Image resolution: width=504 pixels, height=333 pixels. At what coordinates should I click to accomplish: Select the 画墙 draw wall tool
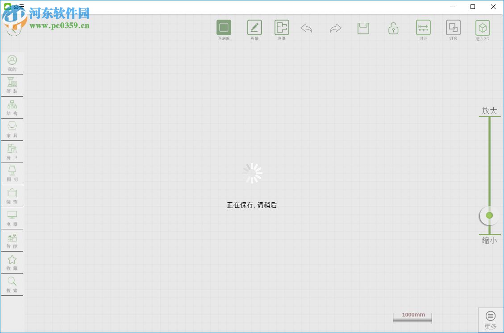coord(254,30)
